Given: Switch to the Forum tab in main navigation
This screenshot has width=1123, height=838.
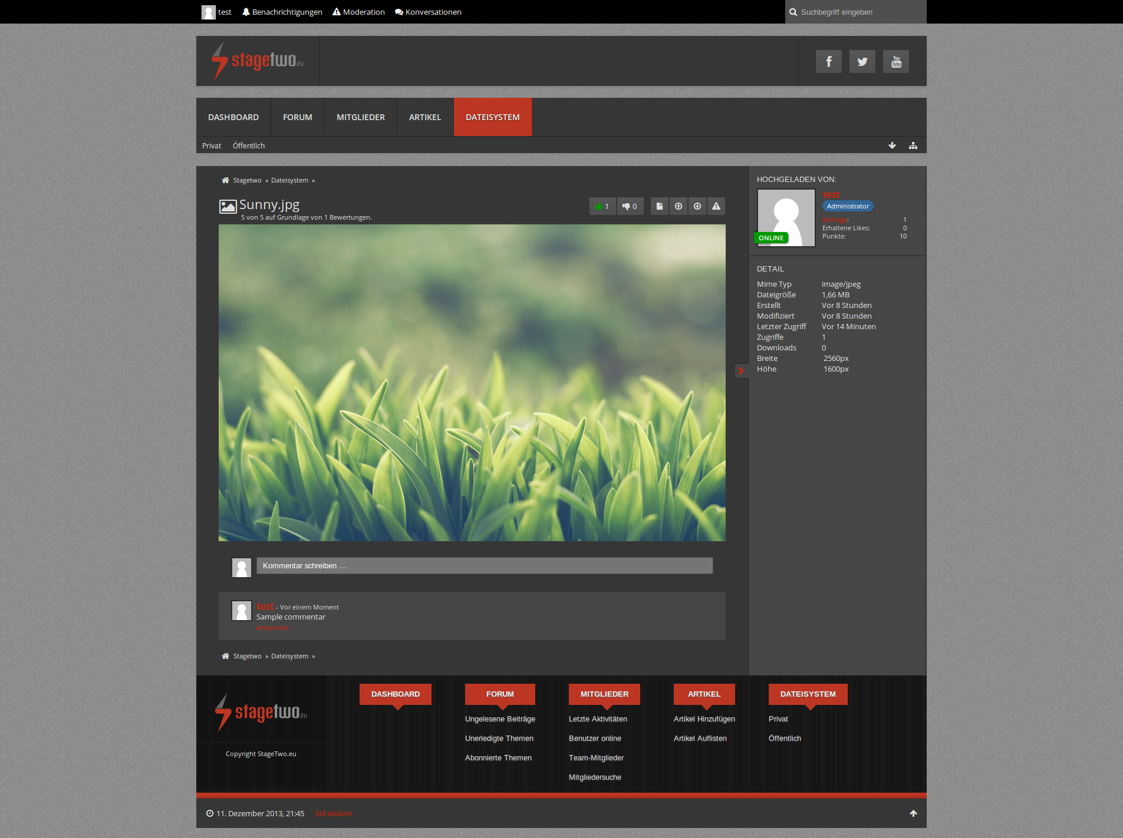Looking at the screenshot, I should 297,117.
